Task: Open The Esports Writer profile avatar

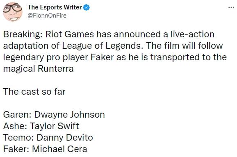Action: pos(13,12)
